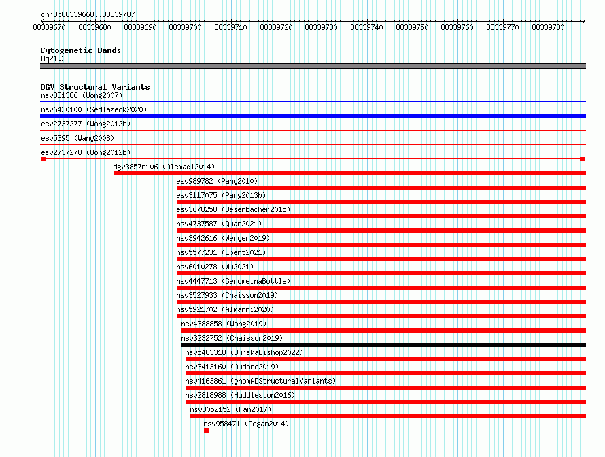
Task: Click the nsv4447713 (GenomeinaBottle) variant label
Action: 233,281
